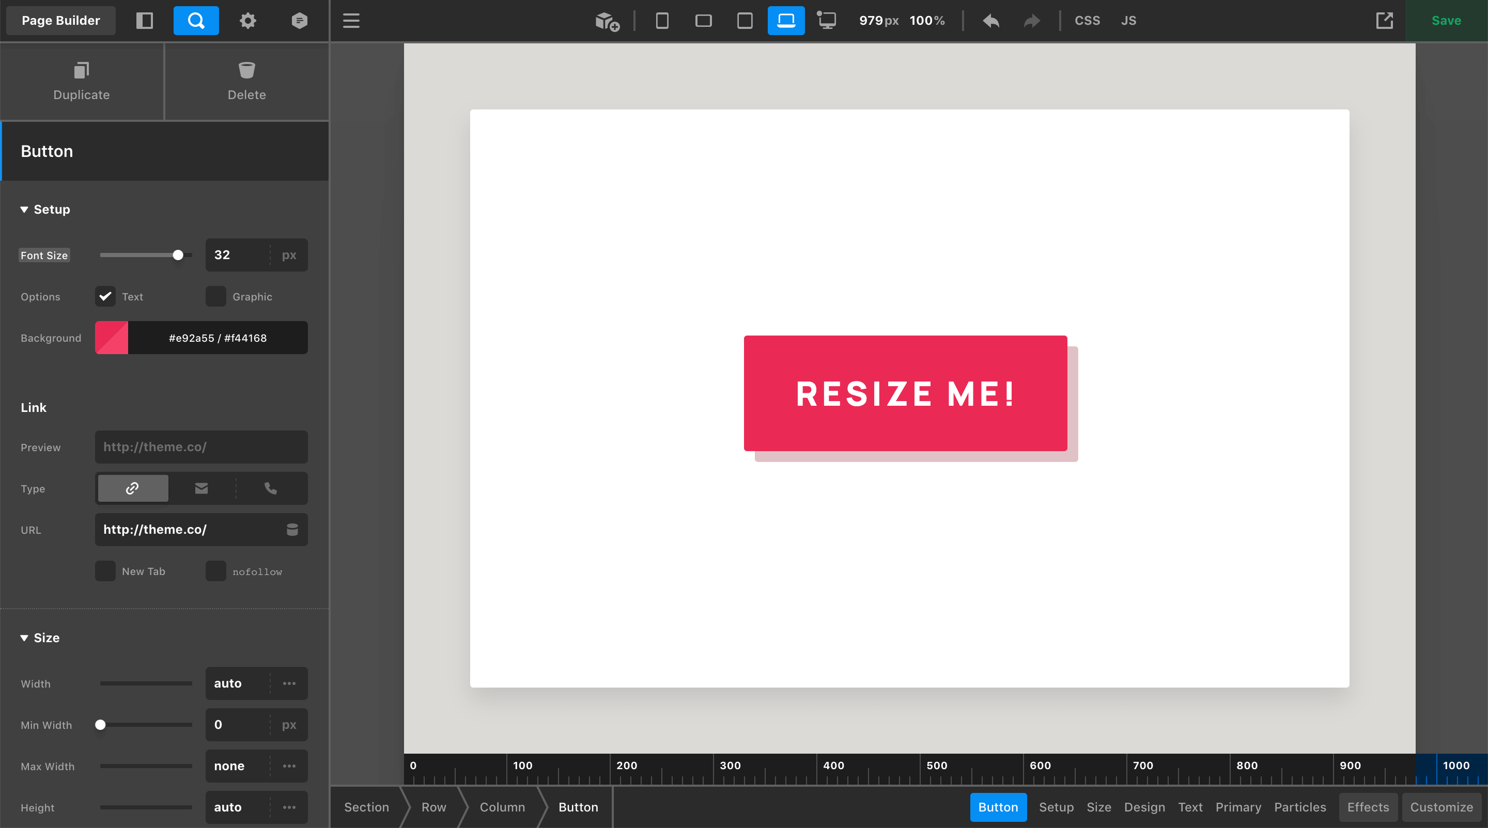Viewport: 1488px width, 828px height.
Task: Click the Save button
Action: 1446,20
